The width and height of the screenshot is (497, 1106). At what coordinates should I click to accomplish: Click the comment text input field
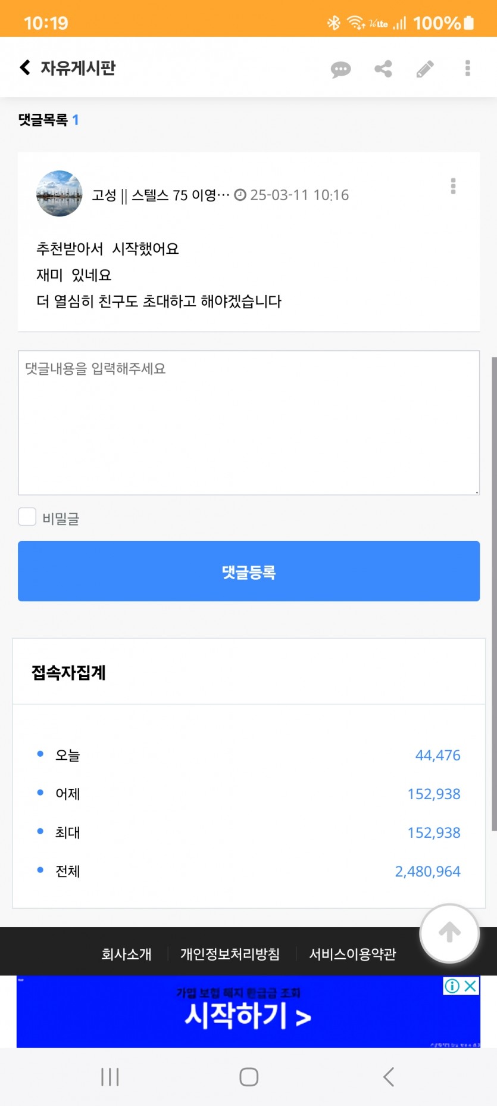pyautogui.click(x=249, y=422)
